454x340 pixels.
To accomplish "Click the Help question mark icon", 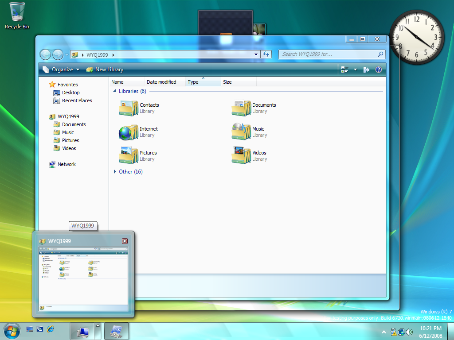I will click(x=379, y=70).
